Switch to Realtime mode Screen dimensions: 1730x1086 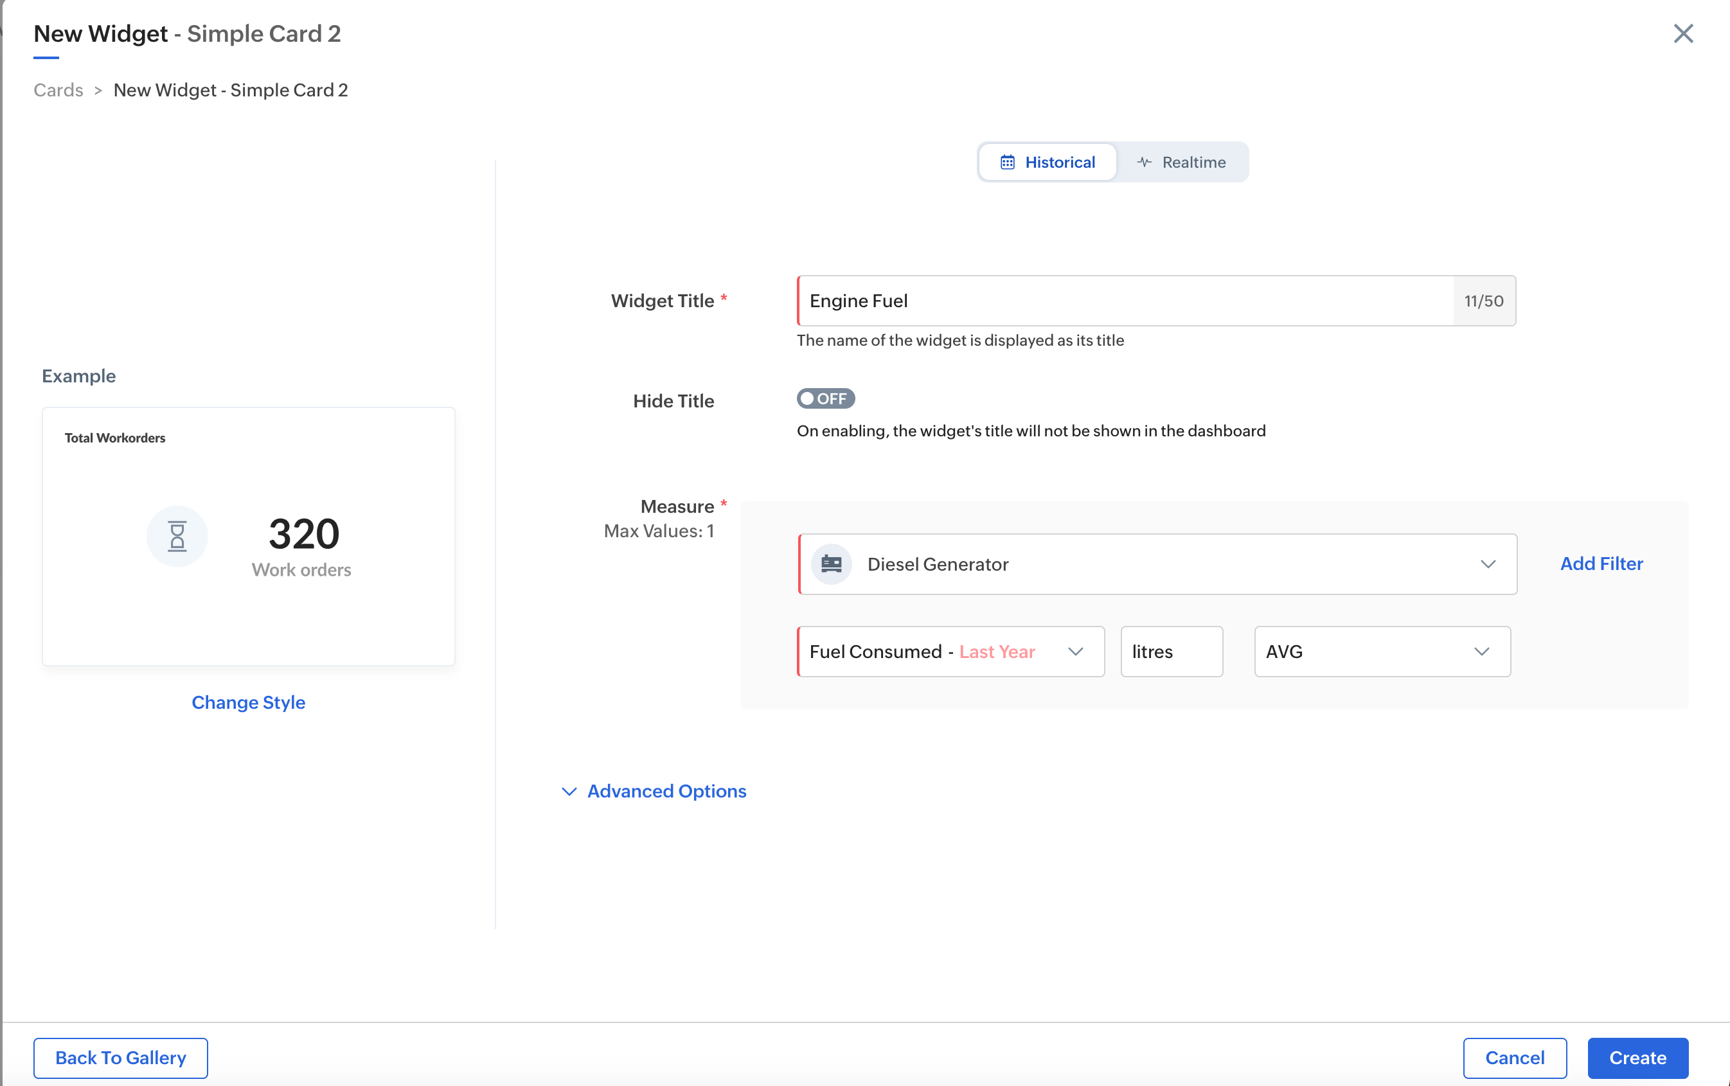[x=1182, y=163]
